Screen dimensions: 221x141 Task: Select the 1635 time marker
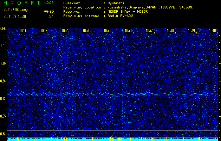point(107,31)
